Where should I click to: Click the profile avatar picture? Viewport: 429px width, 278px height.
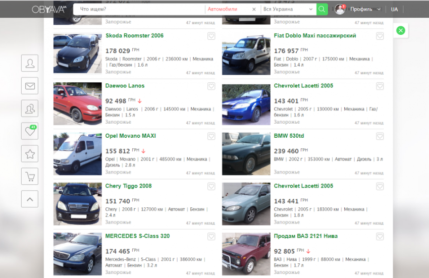tap(340, 9)
